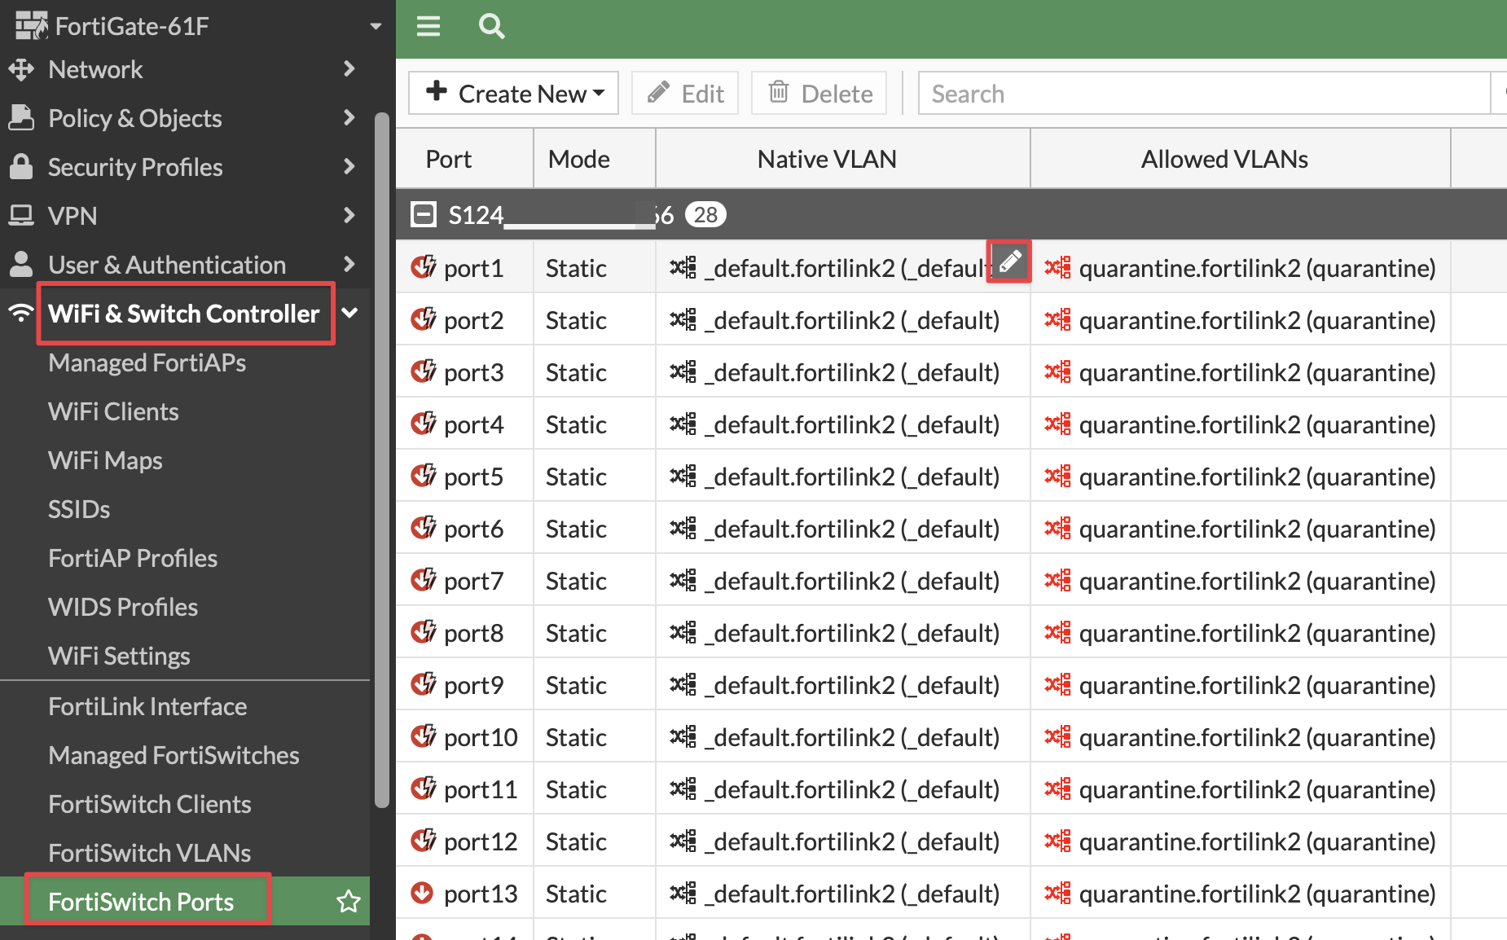Click the red quarantine VLAN icon for port8
1507x940 pixels.
coord(1057,632)
